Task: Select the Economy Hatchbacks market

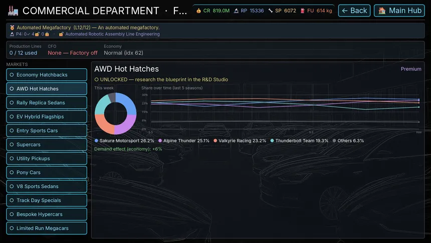Action: point(47,75)
